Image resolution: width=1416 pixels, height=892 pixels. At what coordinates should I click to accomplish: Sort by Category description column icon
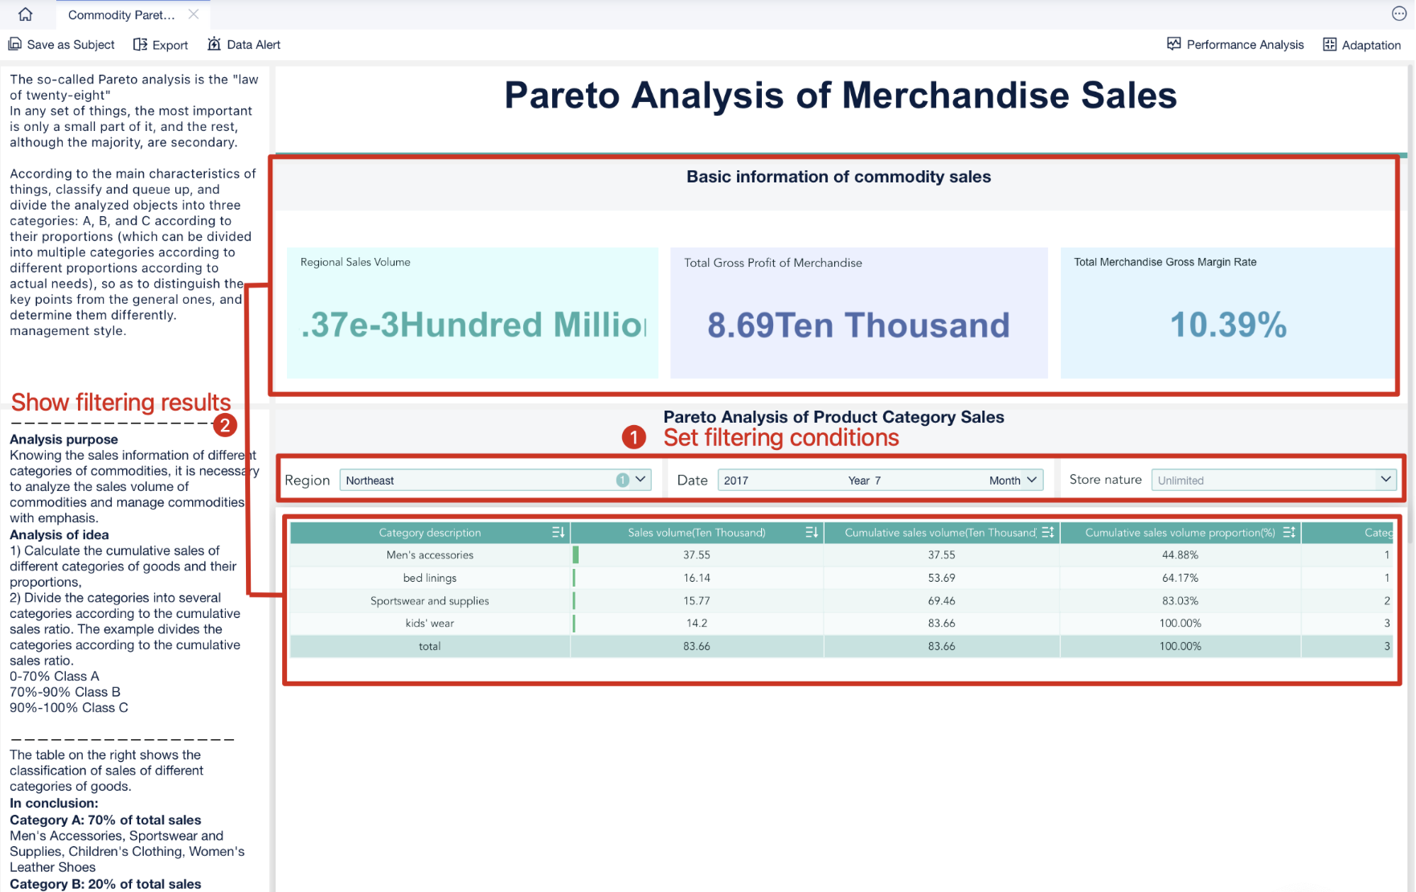[558, 533]
